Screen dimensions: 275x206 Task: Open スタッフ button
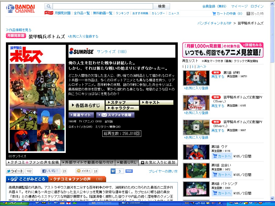(x=122, y=102)
